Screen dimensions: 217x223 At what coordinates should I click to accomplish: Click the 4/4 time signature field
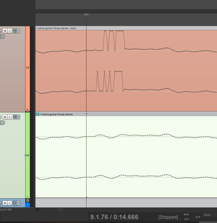click(x=198, y=217)
